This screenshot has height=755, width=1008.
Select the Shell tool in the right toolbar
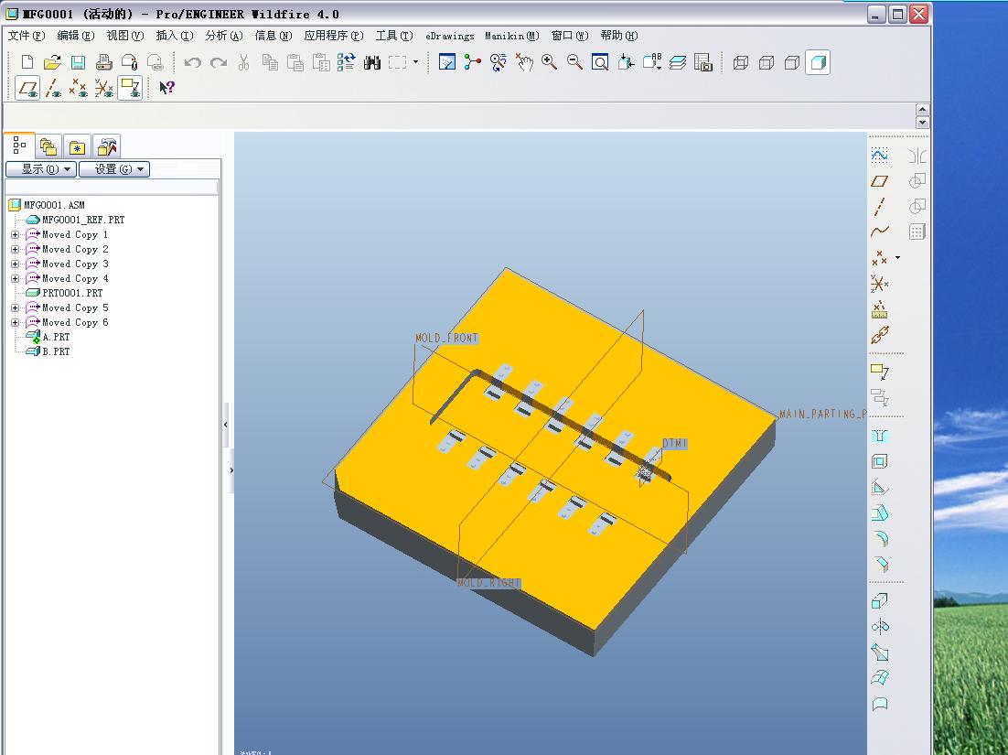[x=879, y=462]
